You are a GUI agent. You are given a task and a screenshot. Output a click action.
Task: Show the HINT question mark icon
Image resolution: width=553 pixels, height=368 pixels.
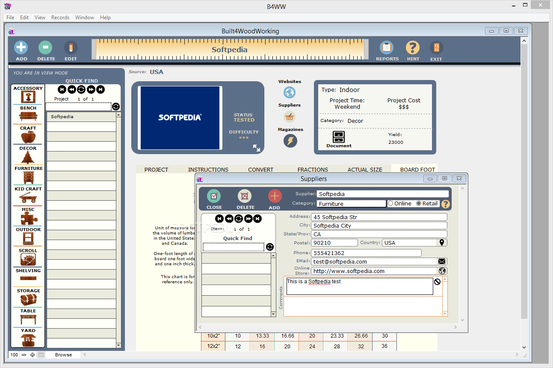413,47
